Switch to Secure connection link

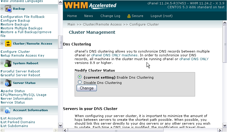[x=137, y=16]
